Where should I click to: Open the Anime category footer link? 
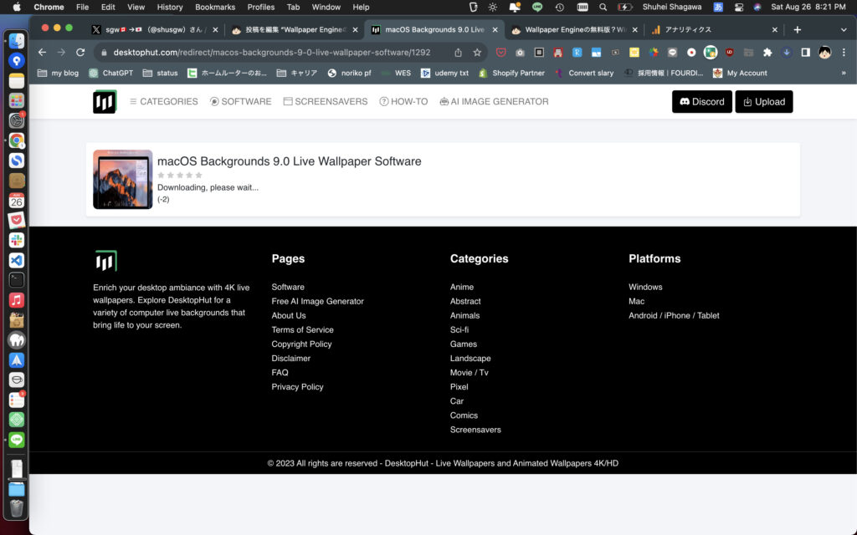[462, 287]
